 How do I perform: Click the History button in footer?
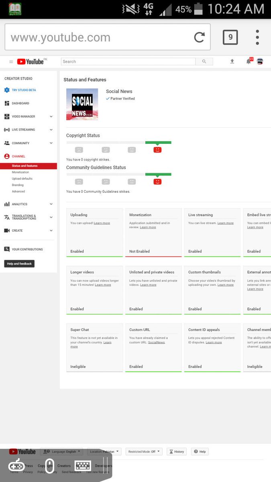point(177,451)
